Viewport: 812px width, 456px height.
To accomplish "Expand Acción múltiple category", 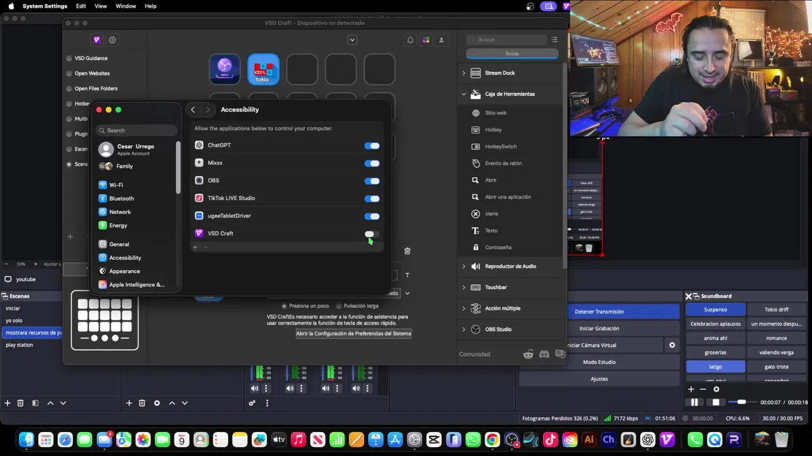I will click(463, 308).
